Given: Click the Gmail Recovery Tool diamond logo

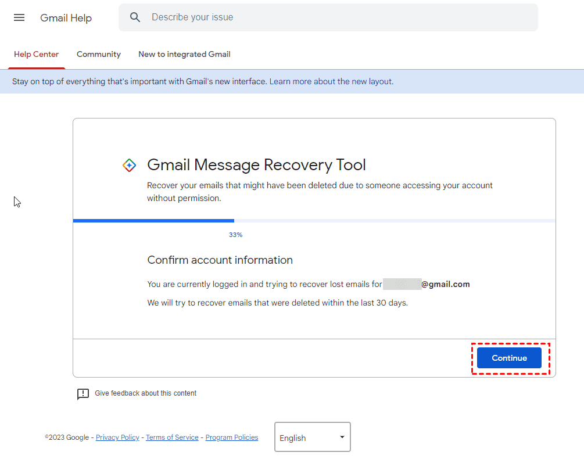Looking at the screenshot, I should point(129,165).
